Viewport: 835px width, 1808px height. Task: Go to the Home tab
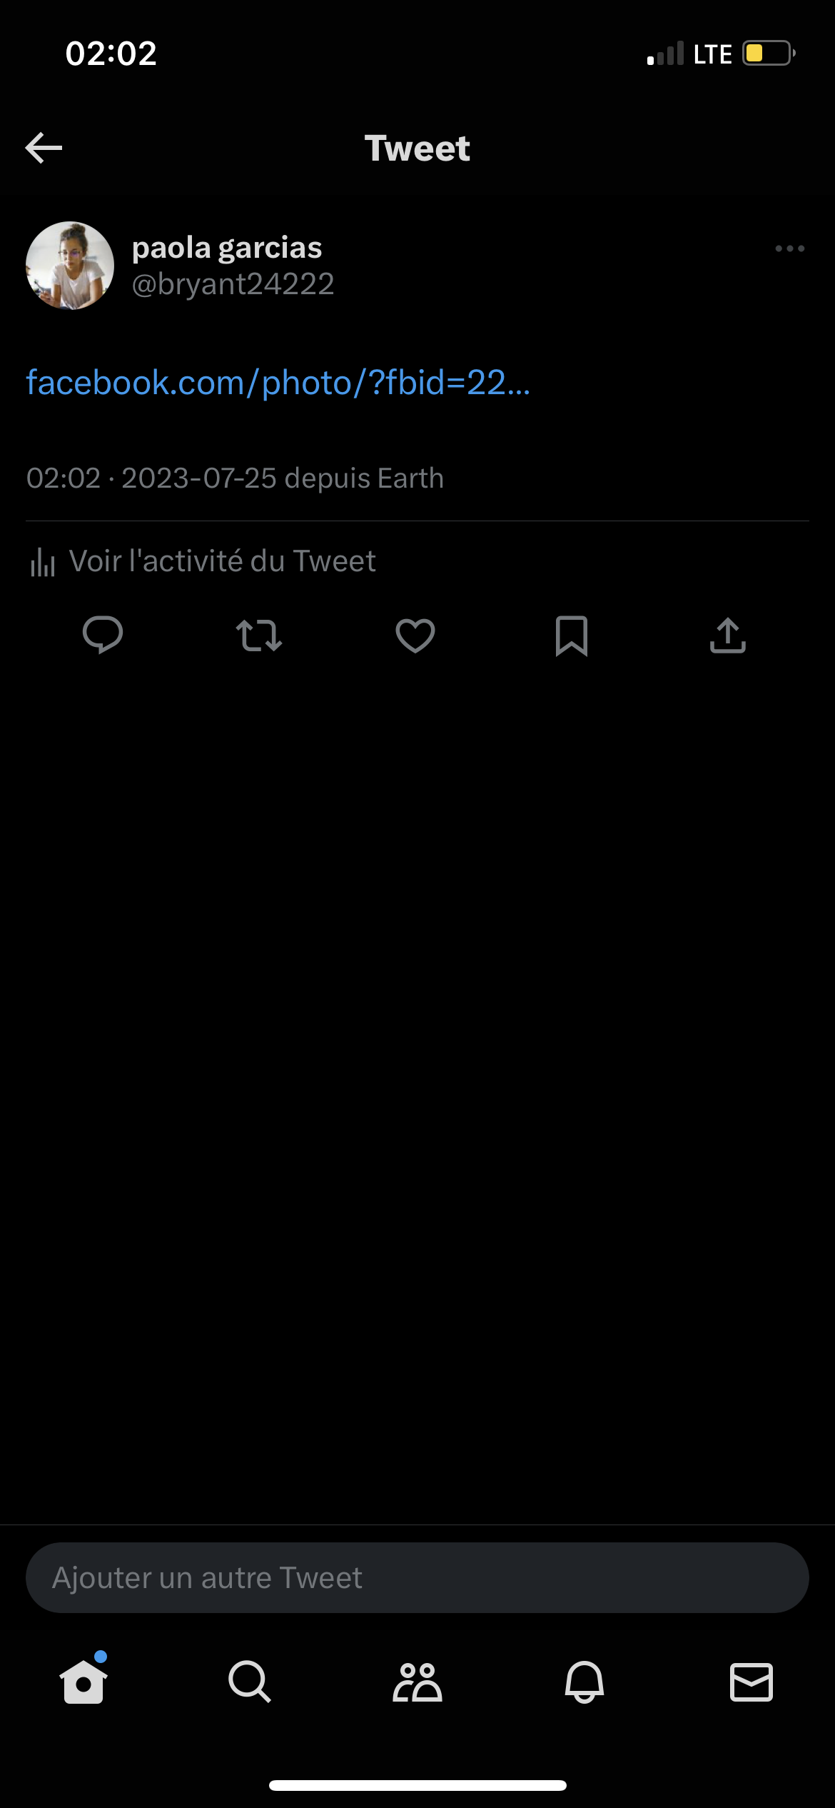pyautogui.click(x=83, y=1682)
